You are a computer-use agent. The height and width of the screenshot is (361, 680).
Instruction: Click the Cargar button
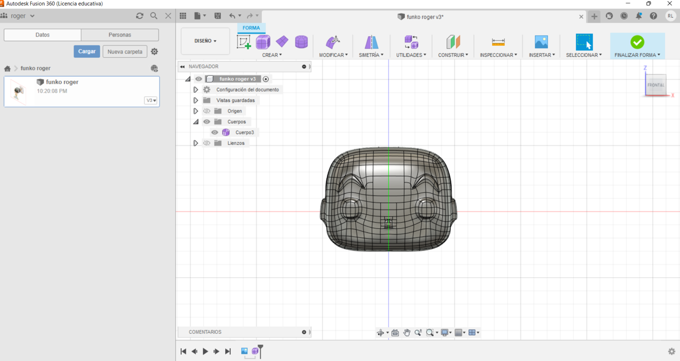(87, 52)
